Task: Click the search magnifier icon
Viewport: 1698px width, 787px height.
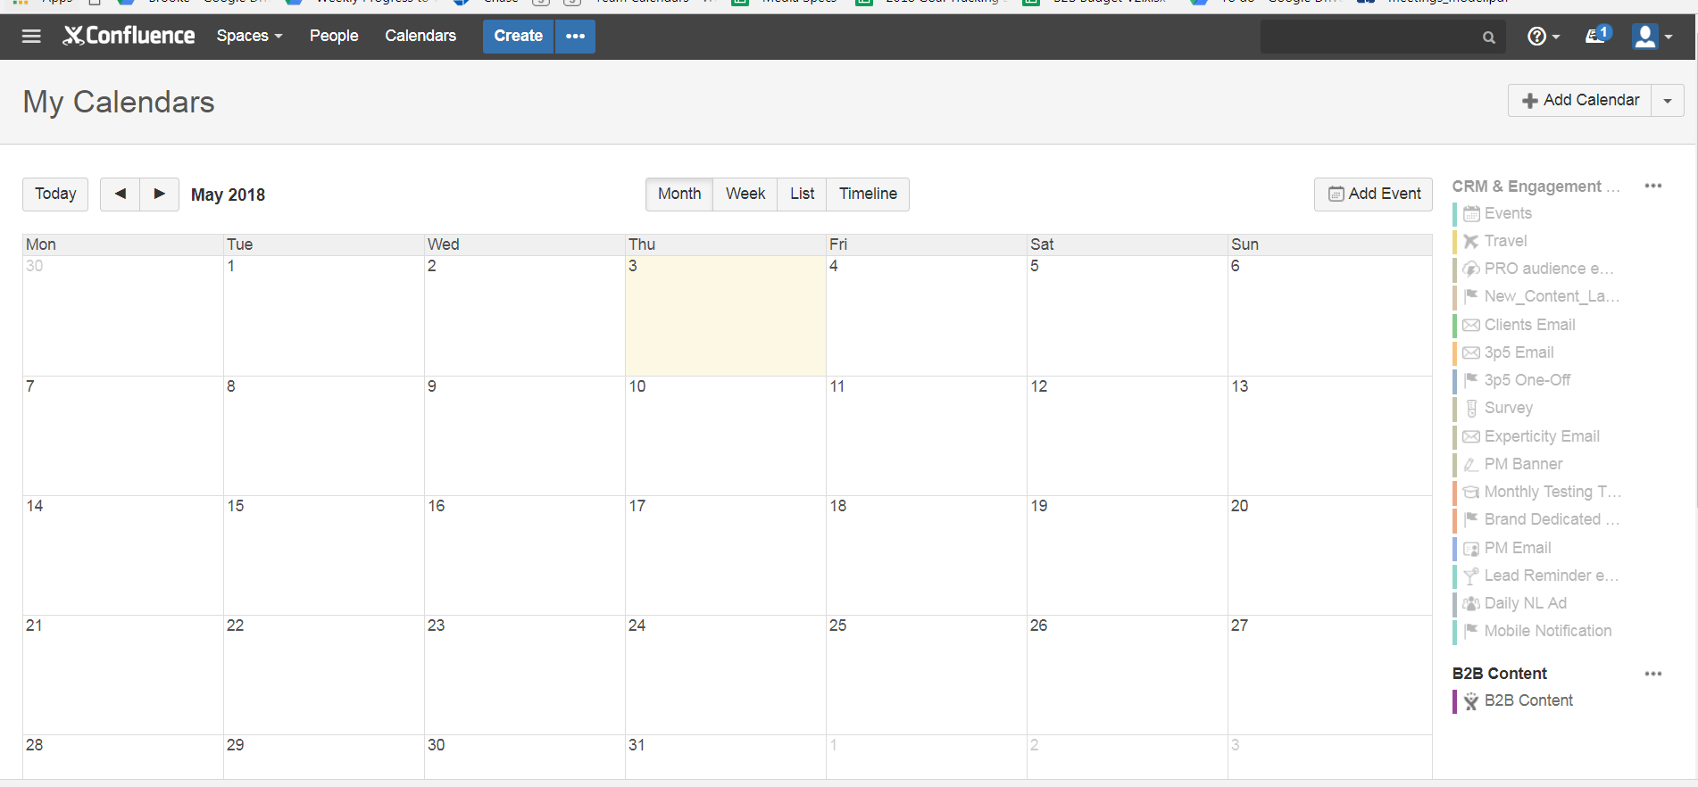Action: (1488, 37)
